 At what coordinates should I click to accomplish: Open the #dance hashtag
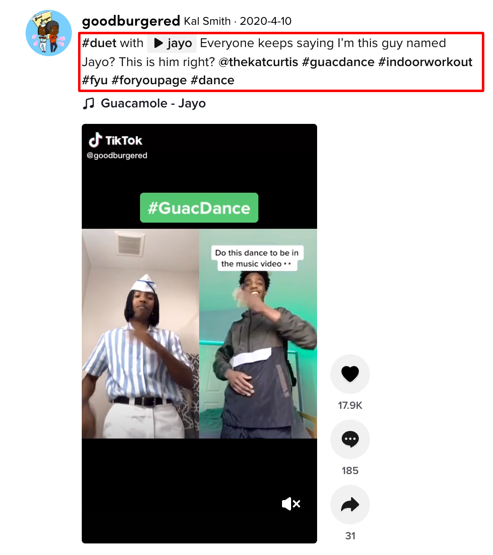click(212, 81)
